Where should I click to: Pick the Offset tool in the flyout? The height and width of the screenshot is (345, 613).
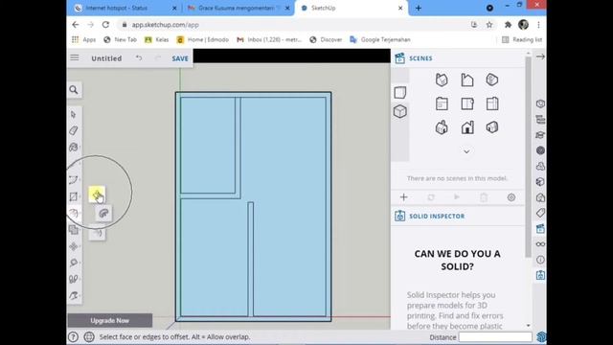[x=97, y=234]
